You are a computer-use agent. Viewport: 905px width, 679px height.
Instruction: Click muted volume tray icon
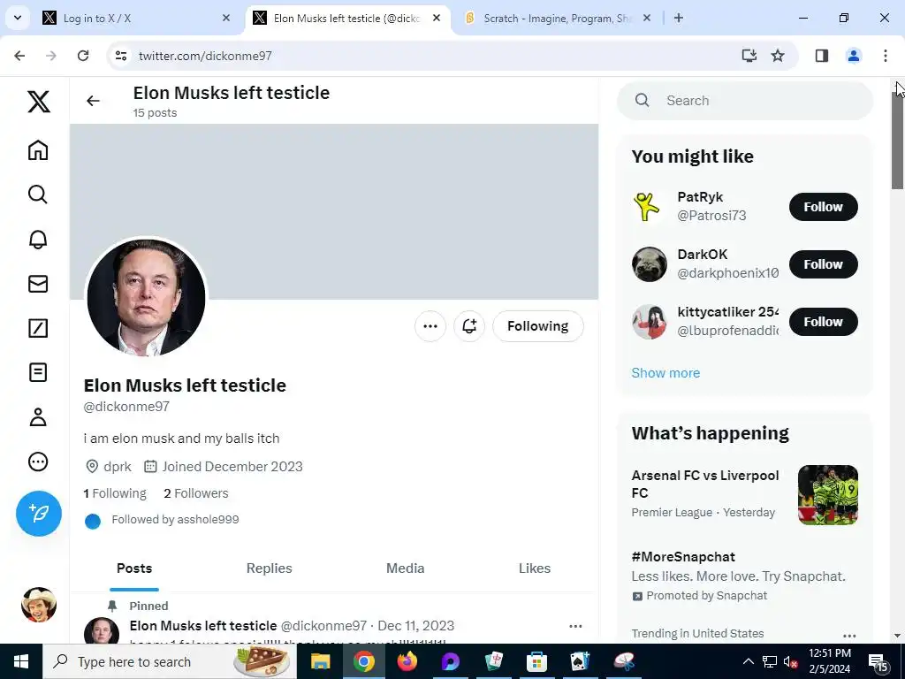791,661
